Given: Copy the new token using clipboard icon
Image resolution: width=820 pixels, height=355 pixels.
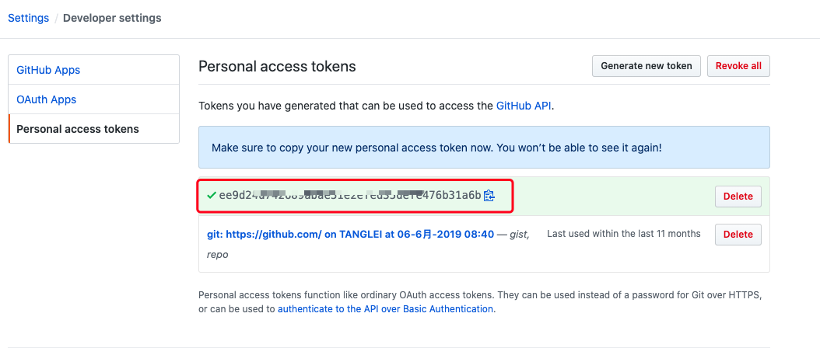Looking at the screenshot, I should (489, 196).
